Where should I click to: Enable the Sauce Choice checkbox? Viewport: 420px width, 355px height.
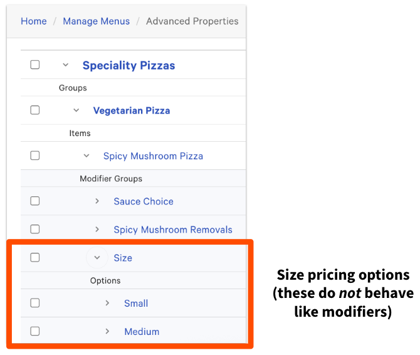(x=35, y=201)
